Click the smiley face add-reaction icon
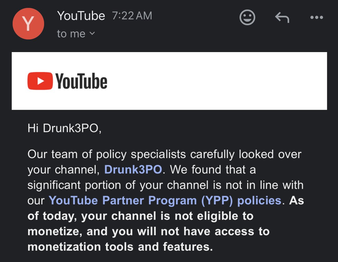This screenshot has width=338, height=262. pyautogui.click(x=247, y=17)
